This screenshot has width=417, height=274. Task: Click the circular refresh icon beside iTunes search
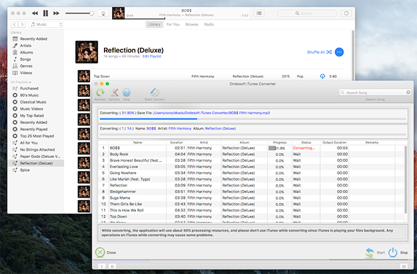coord(346,13)
